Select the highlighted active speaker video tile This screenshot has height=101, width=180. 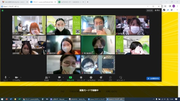[98, 25]
